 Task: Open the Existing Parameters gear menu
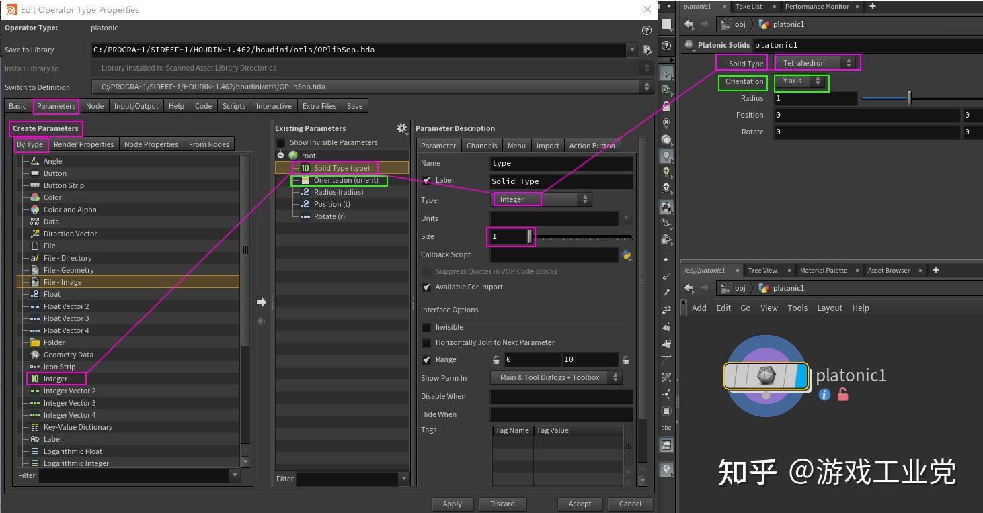pos(401,128)
